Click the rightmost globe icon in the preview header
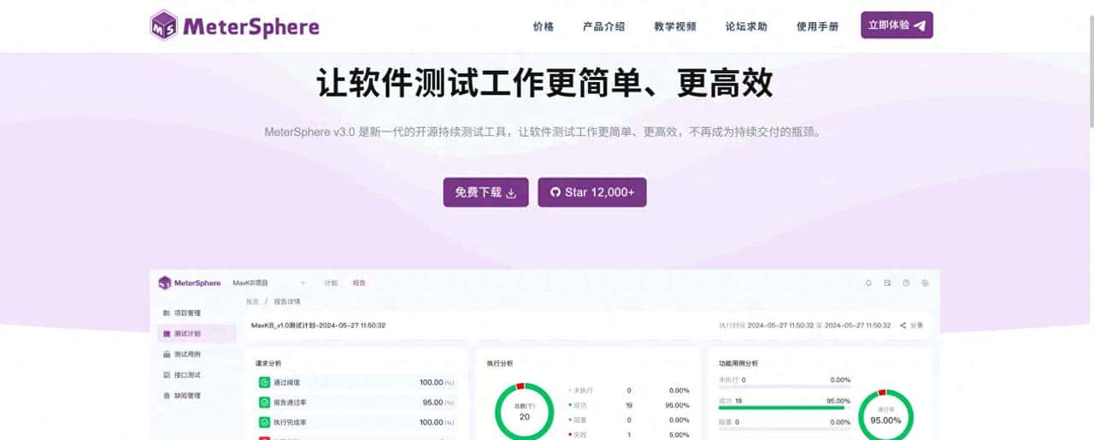 925,283
